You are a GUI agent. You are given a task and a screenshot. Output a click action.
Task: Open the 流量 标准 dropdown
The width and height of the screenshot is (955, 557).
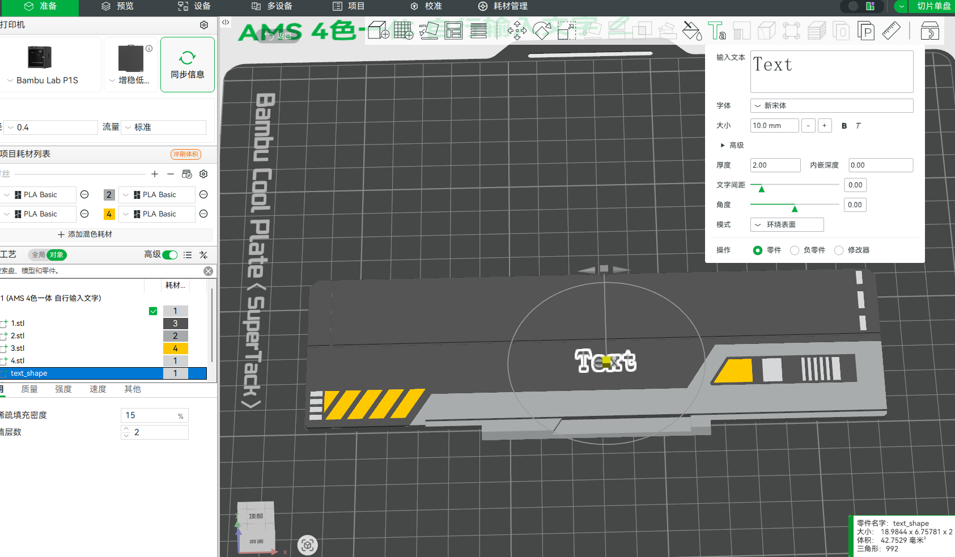(x=164, y=127)
